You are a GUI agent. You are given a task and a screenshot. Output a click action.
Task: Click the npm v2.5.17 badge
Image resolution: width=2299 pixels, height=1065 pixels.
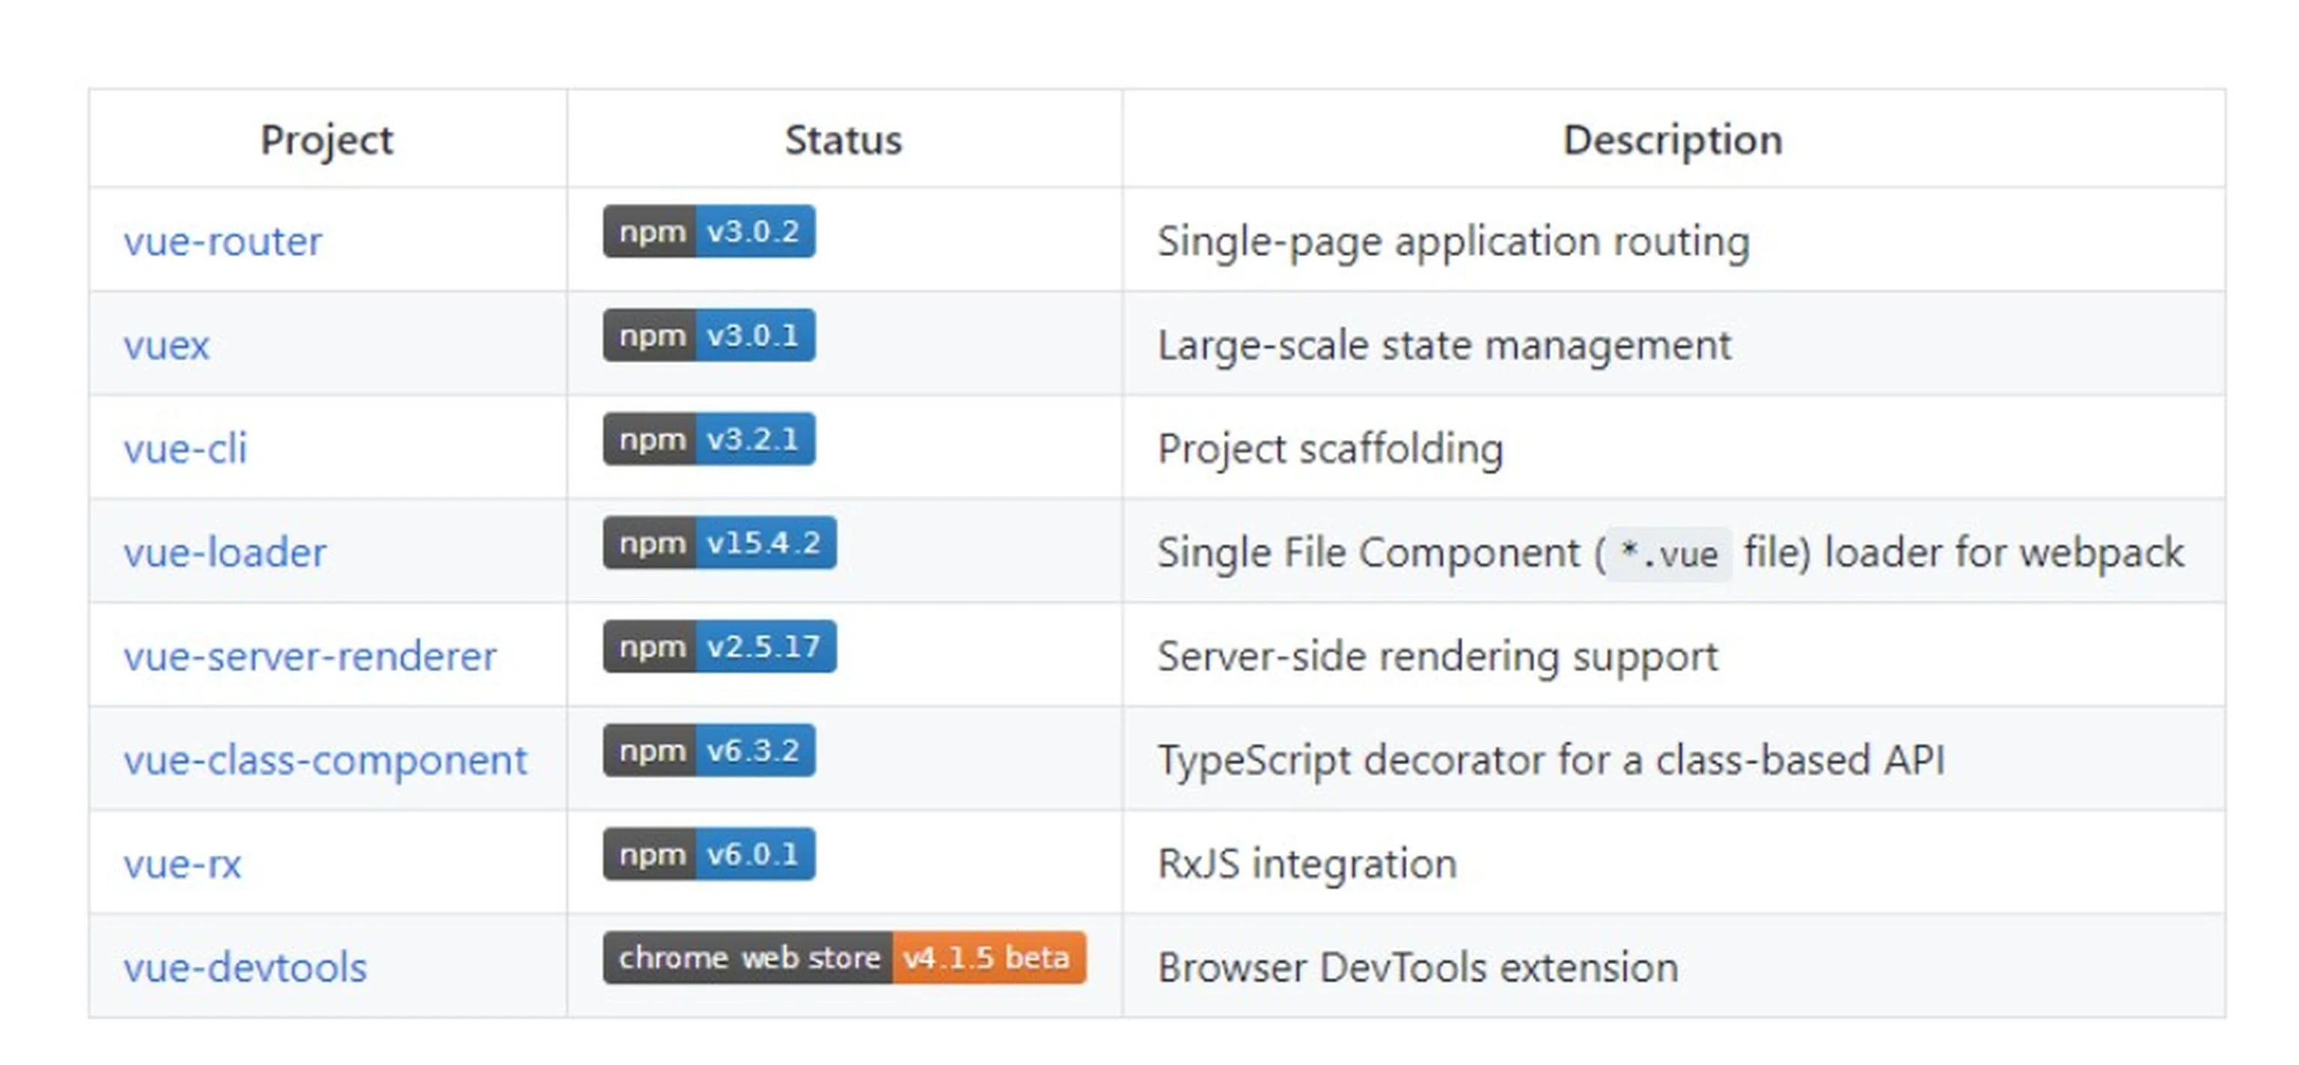pos(719,647)
